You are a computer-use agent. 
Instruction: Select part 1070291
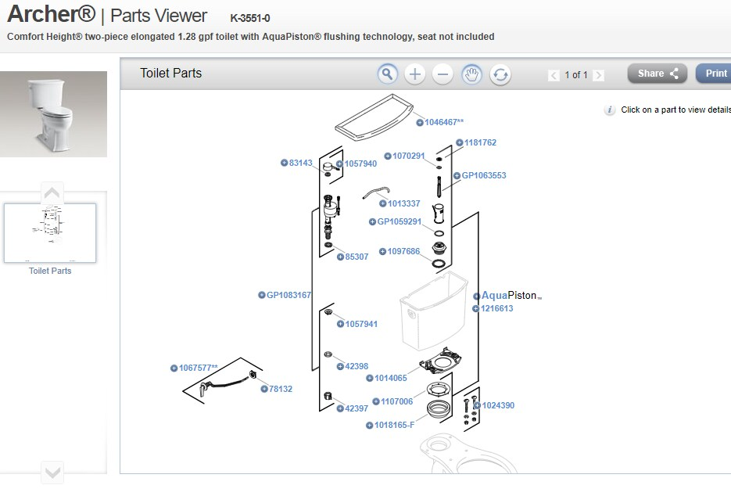(x=409, y=156)
